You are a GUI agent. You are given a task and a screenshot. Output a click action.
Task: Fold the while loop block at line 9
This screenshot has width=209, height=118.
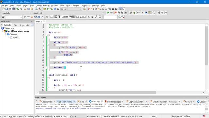coord(48,45)
